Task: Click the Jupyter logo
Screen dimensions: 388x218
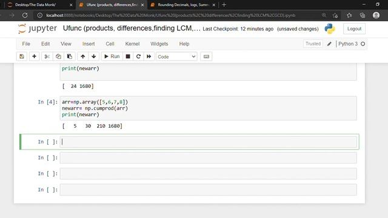Action: (38, 28)
